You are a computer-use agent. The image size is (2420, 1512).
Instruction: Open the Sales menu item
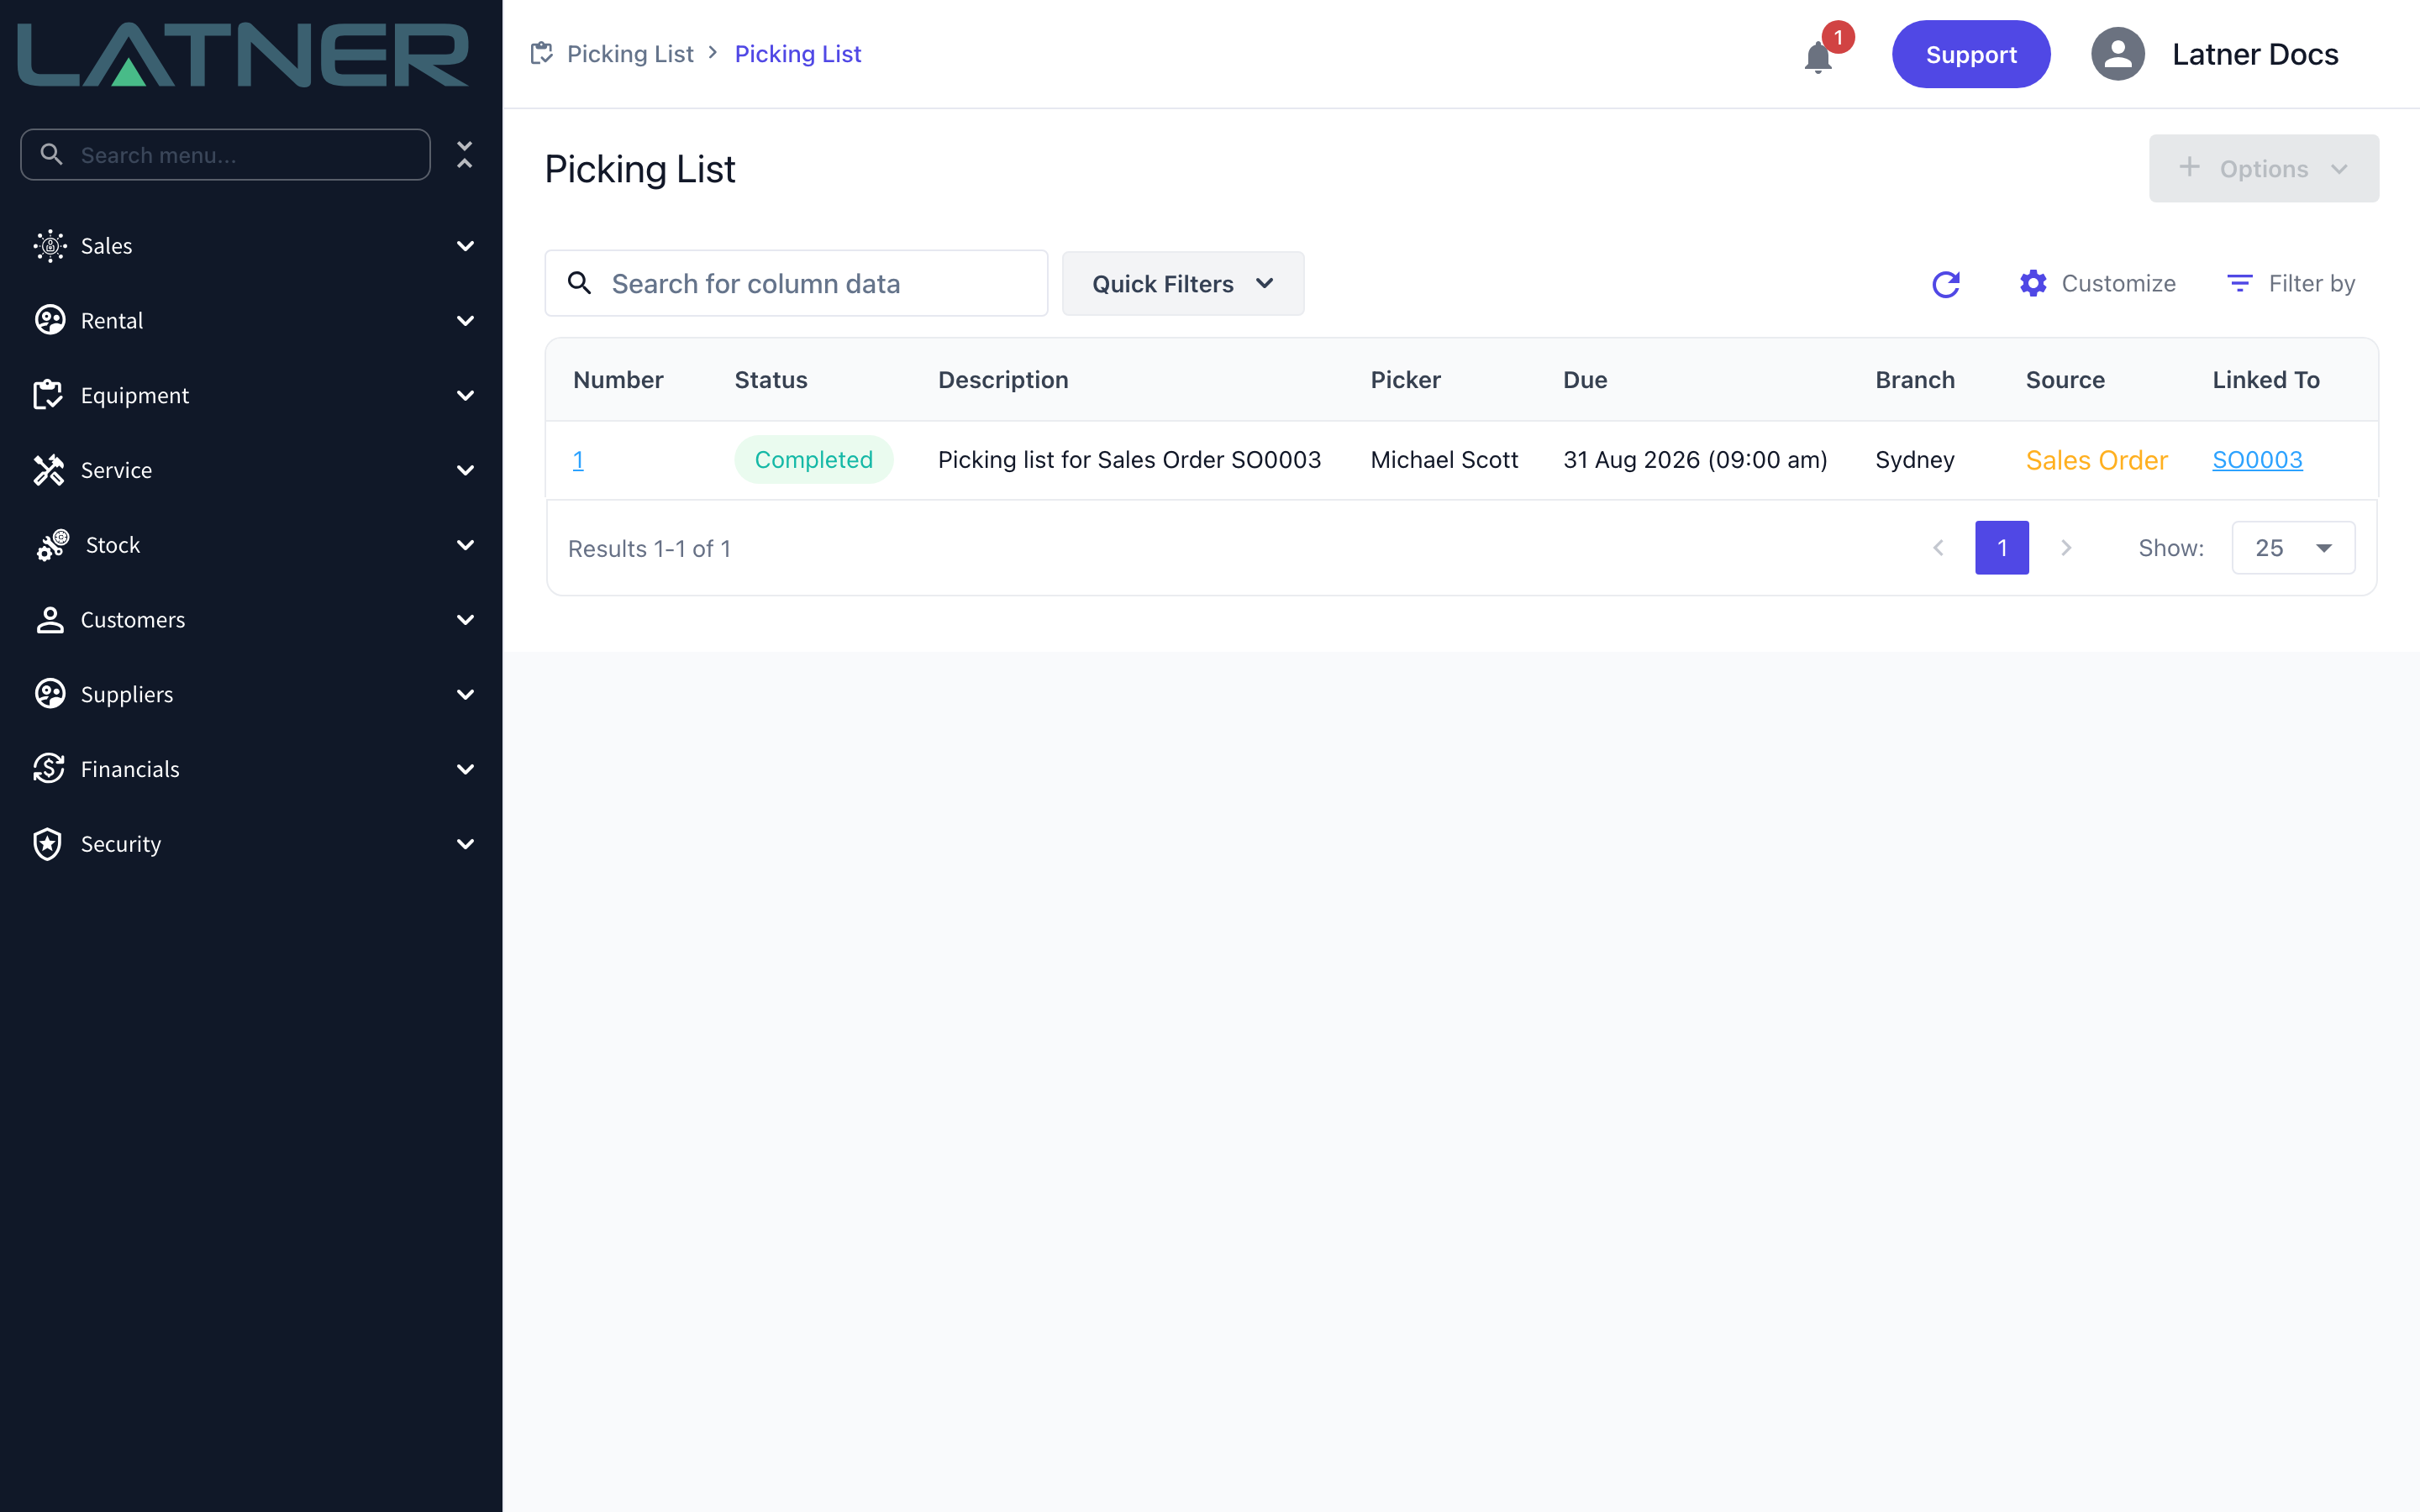[x=251, y=246]
